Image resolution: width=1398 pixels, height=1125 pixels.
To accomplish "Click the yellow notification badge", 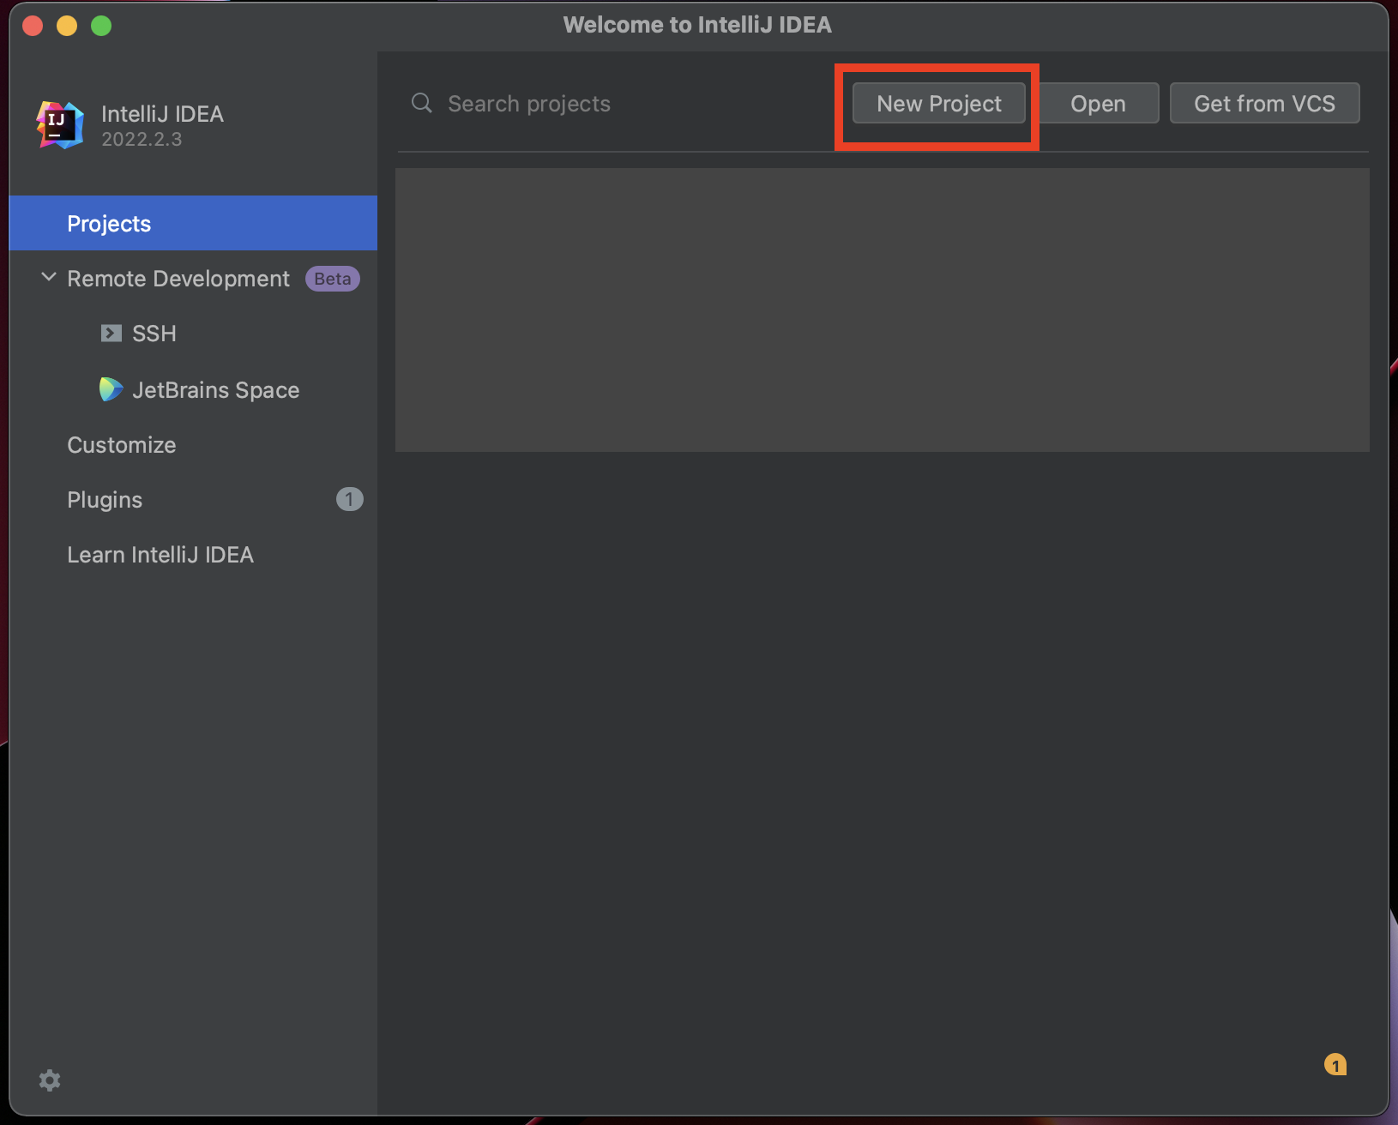I will (1335, 1064).
